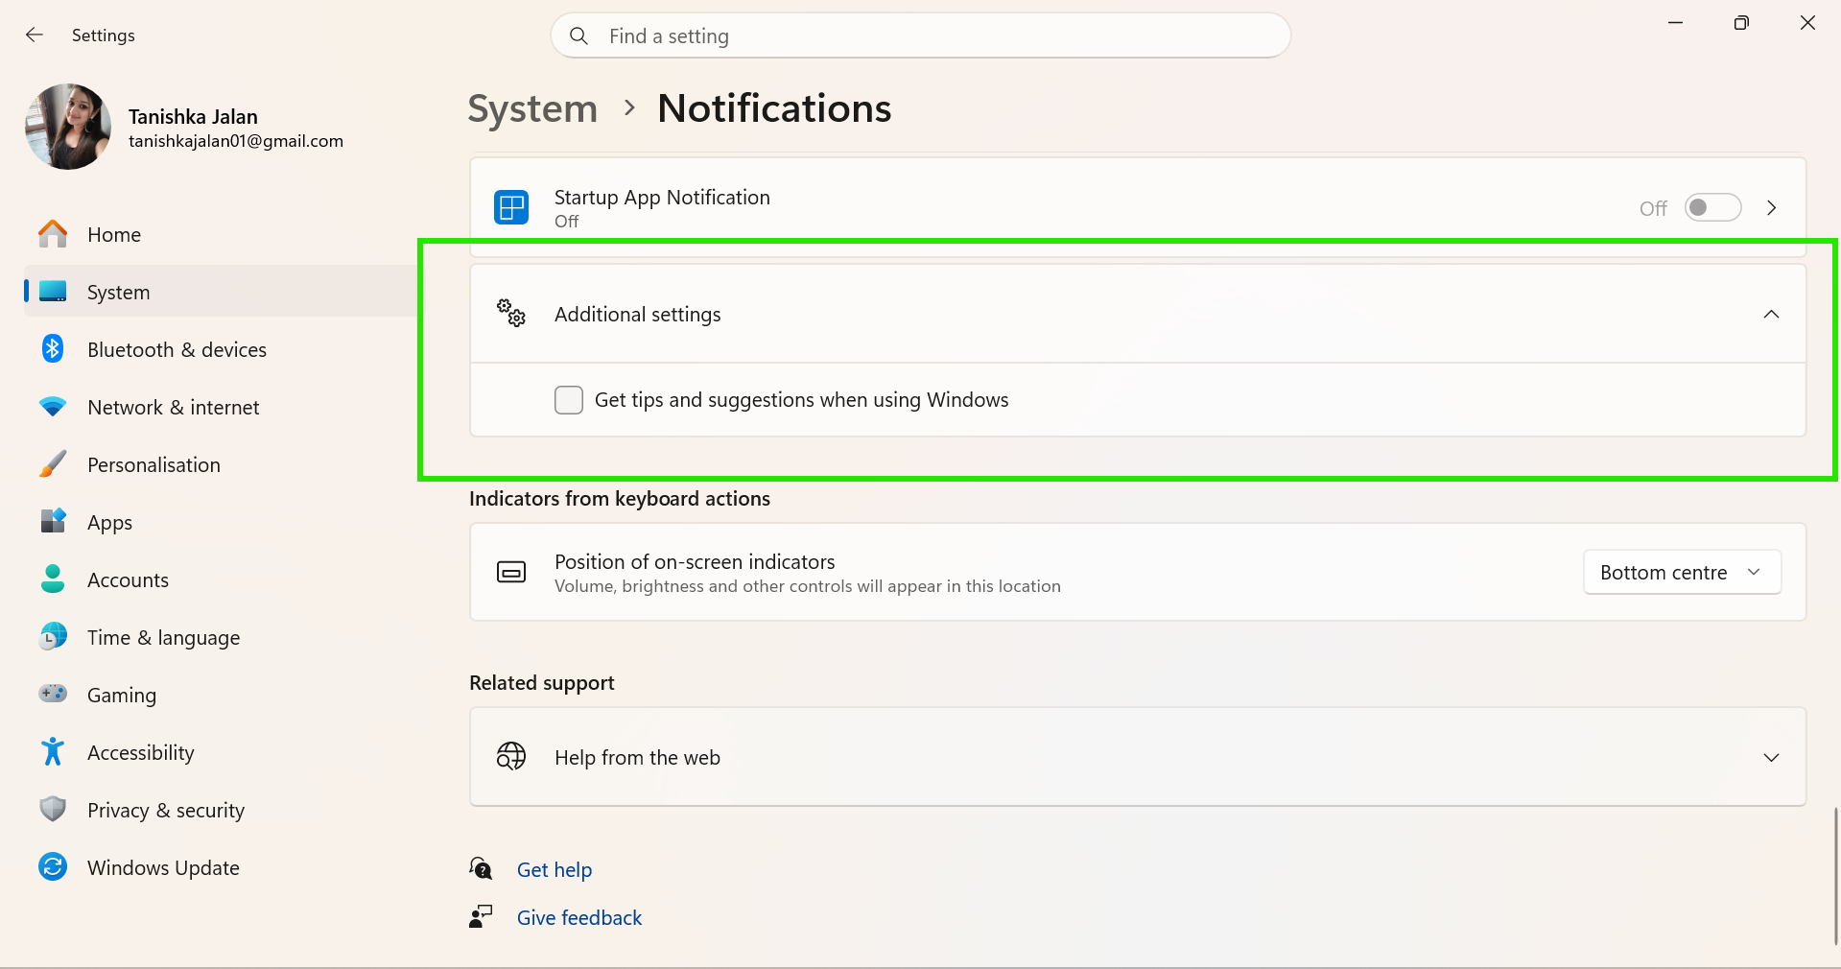
Task: Click the Help from the web globe icon
Action: [511, 756]
